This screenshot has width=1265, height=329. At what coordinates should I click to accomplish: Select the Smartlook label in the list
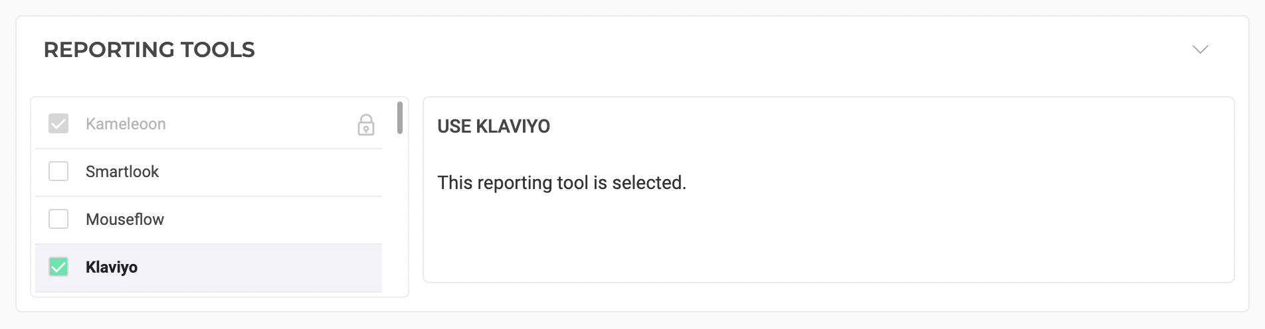[x=122, y=172]
